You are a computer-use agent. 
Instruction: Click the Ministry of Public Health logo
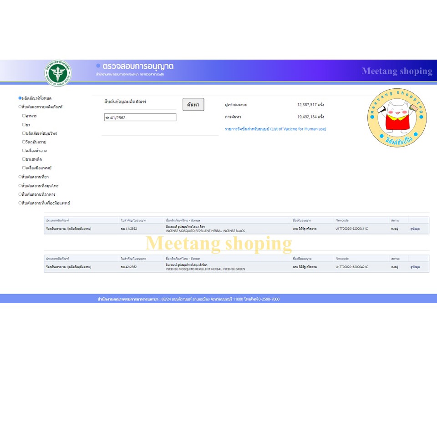coord(58,72)
